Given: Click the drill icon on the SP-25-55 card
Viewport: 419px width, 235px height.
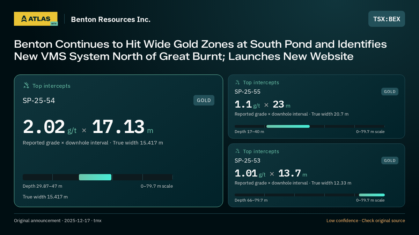Looking at the screenshot, I should (237, 83).
